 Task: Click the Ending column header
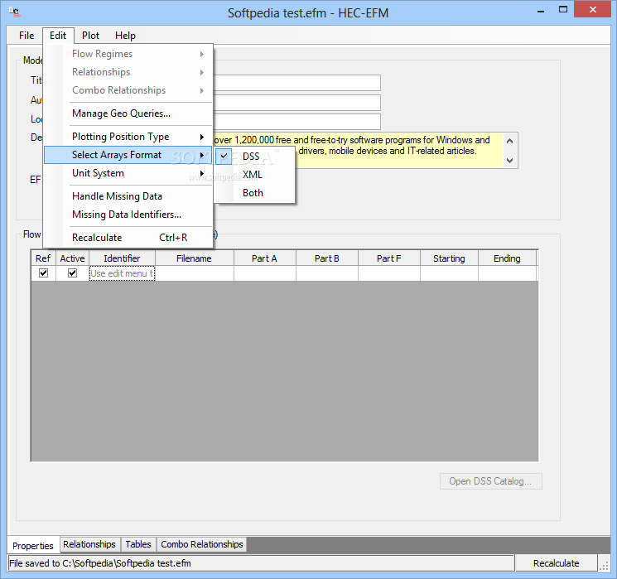(x=507, y=258)
